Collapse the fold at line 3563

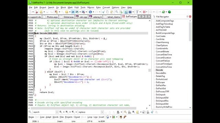coord(34,46)
